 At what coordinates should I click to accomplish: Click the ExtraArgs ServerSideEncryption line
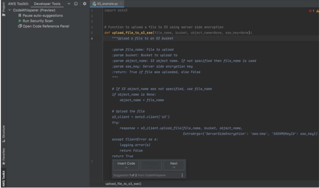click(250, 134)
